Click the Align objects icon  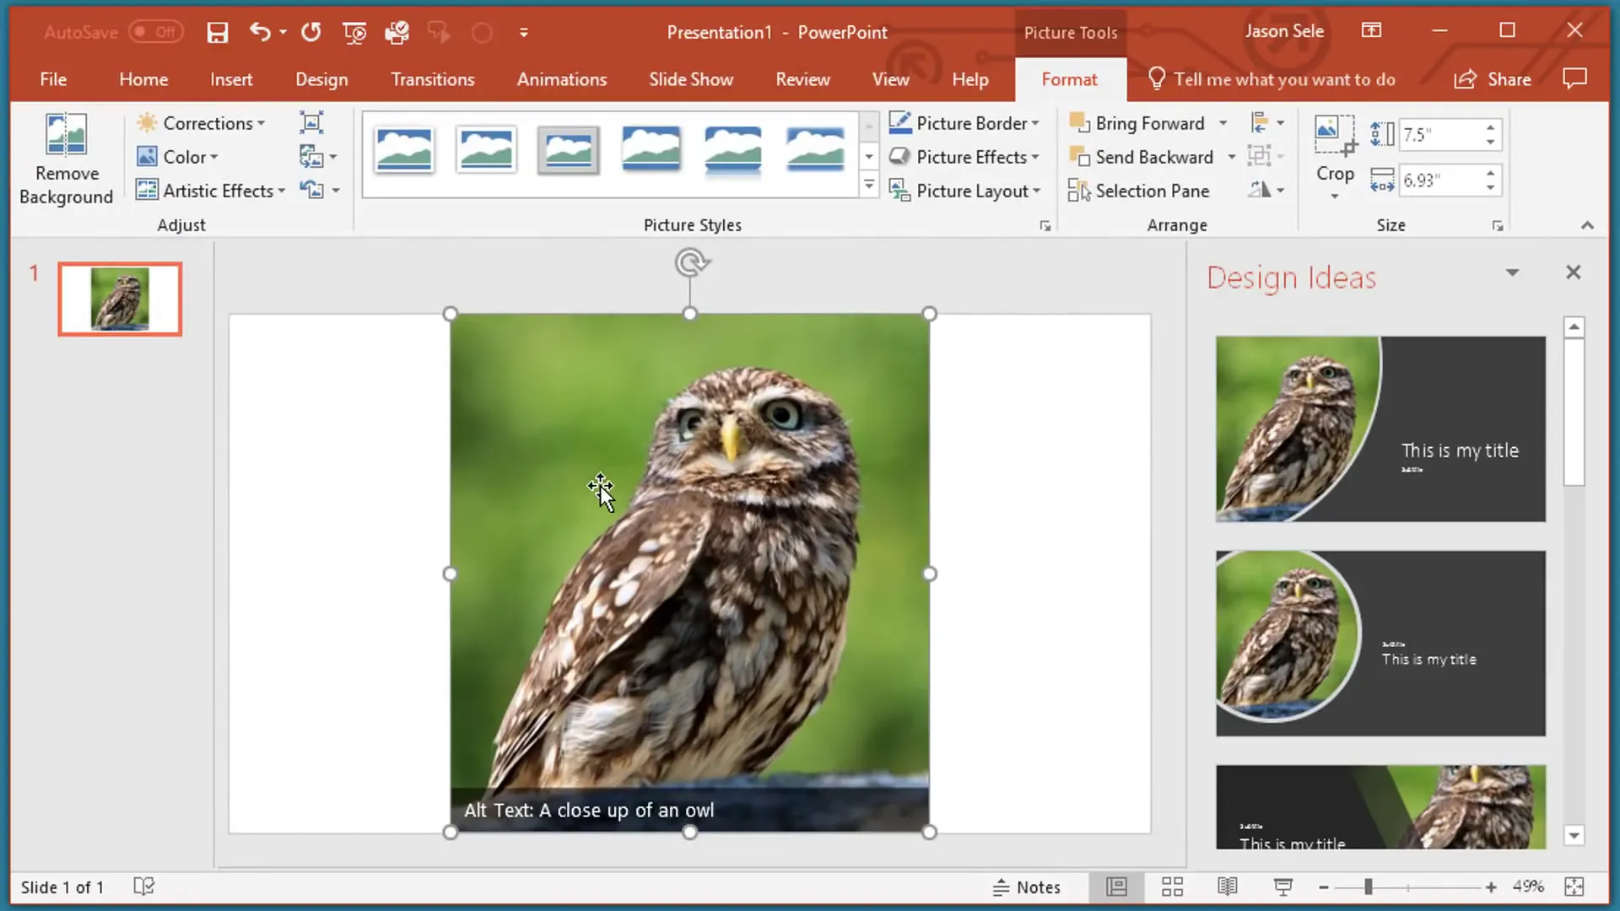(x=1259, y=123)
